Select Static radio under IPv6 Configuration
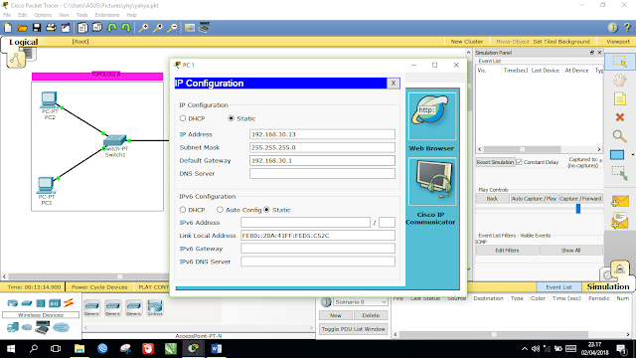 coord(266,210)
